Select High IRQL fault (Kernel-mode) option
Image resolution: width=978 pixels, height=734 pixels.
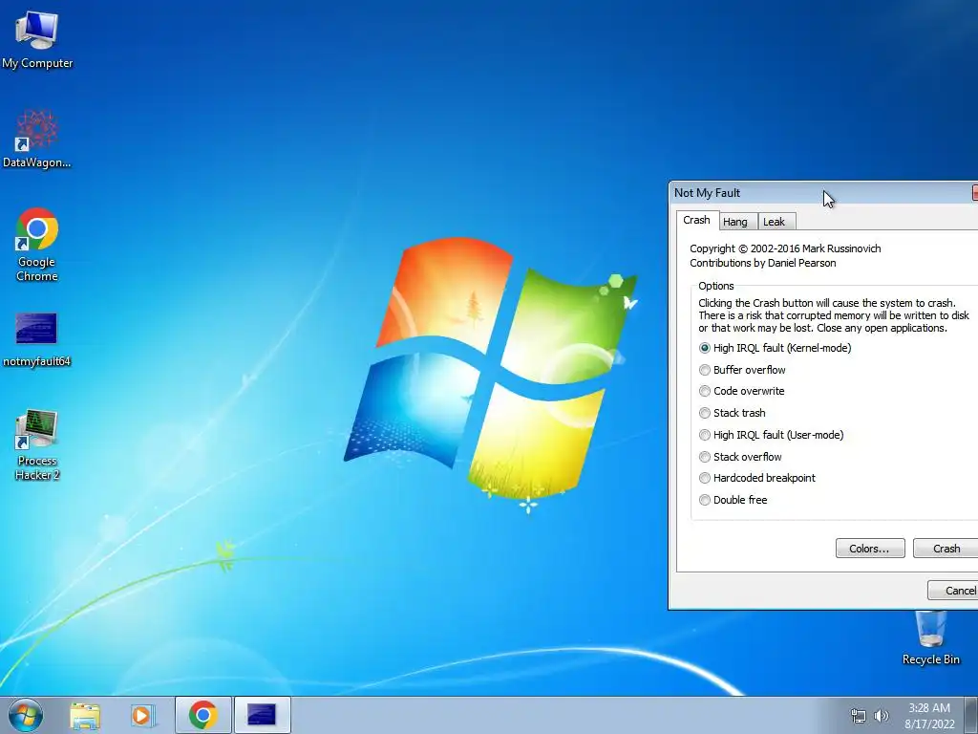(x=776, y=348)
